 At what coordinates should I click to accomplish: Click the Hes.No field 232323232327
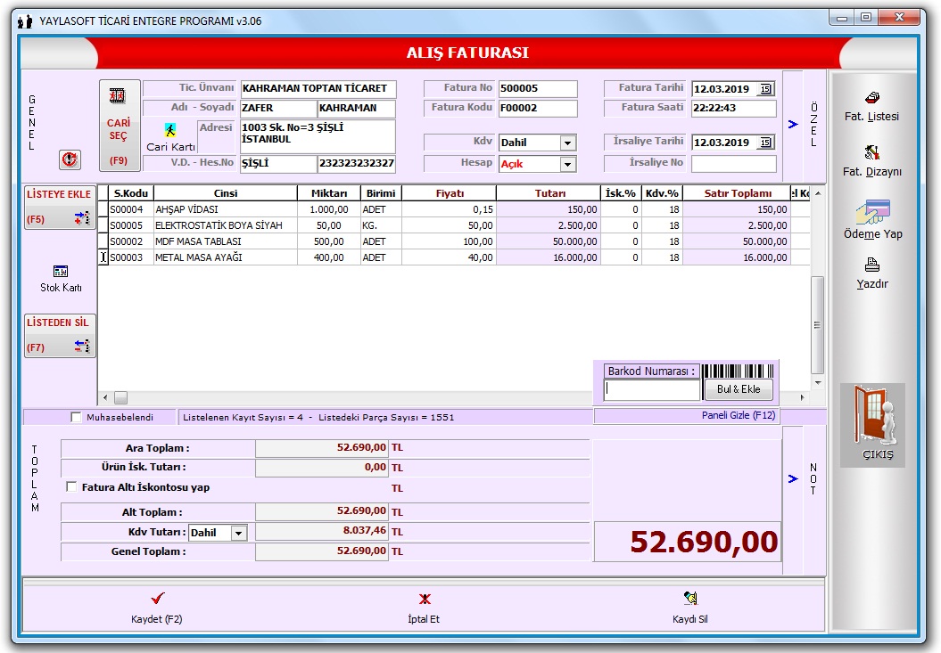[357, 163]
